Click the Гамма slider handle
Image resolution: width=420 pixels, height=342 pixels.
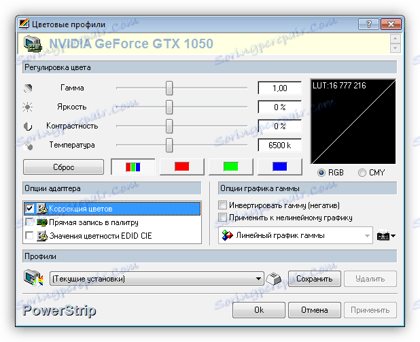click(x=169, y=88)
